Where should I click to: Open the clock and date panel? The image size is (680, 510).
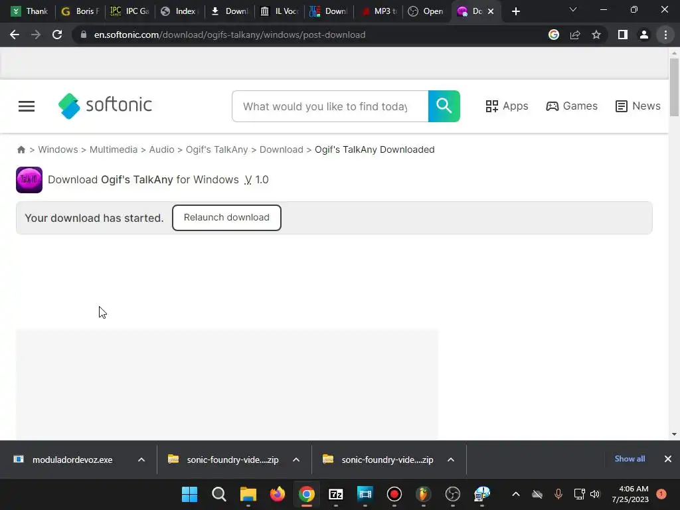pos(630,494)
